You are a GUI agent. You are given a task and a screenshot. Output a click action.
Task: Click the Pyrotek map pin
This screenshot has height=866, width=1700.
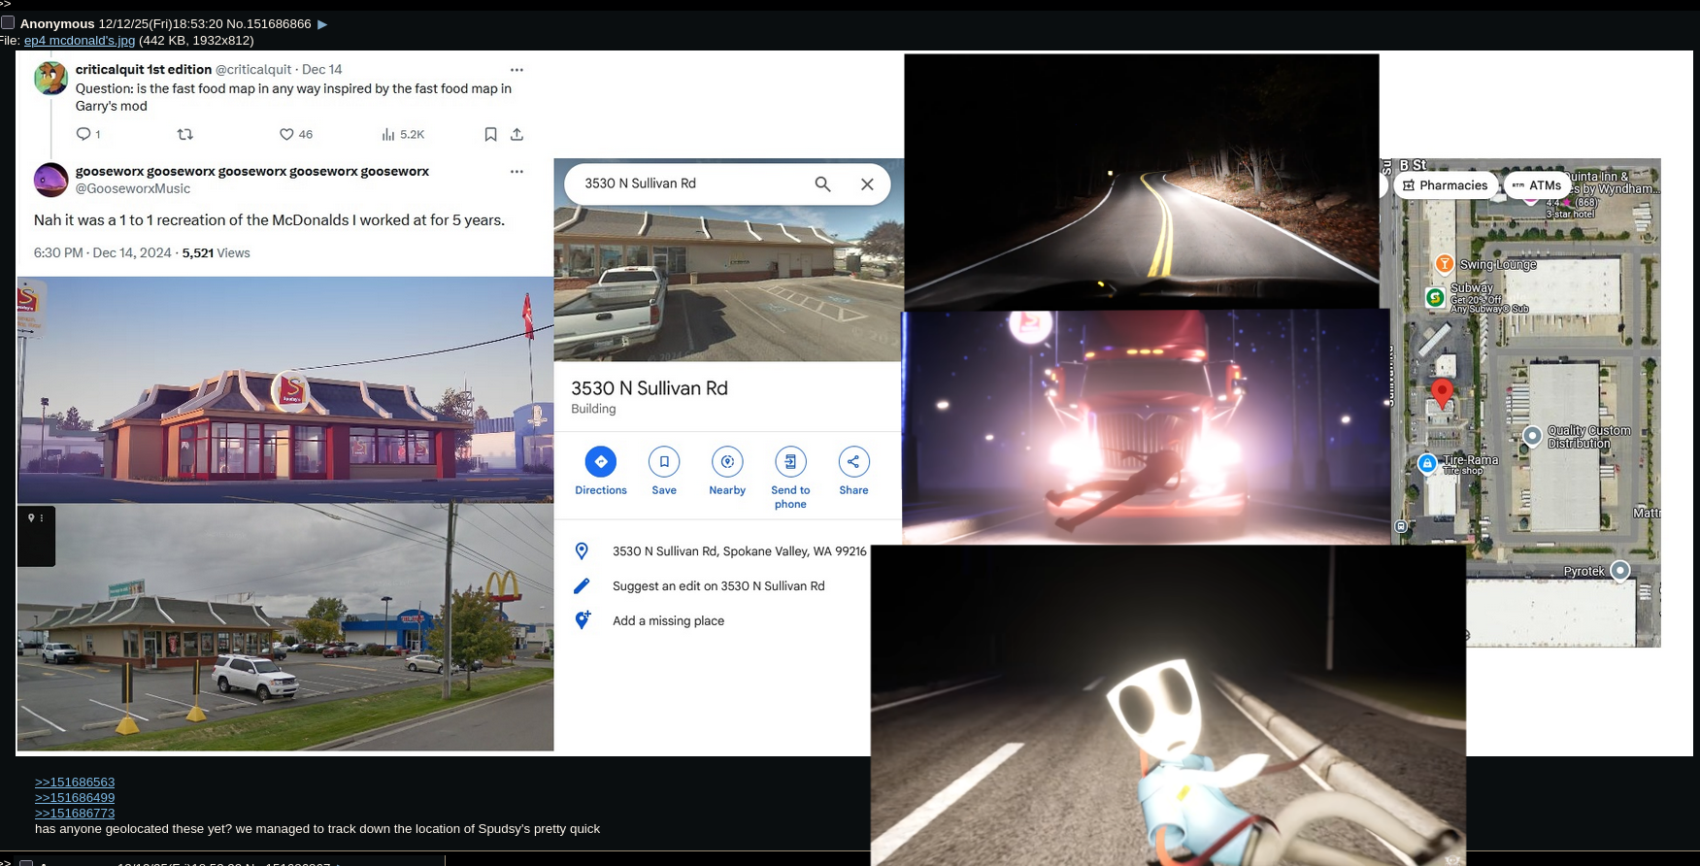tap(1619, 571)
